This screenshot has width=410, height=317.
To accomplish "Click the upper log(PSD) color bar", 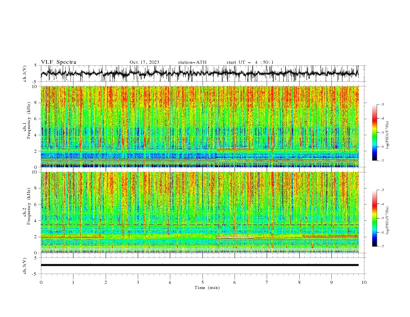I will pyautogui.click(x=374, y=133).
